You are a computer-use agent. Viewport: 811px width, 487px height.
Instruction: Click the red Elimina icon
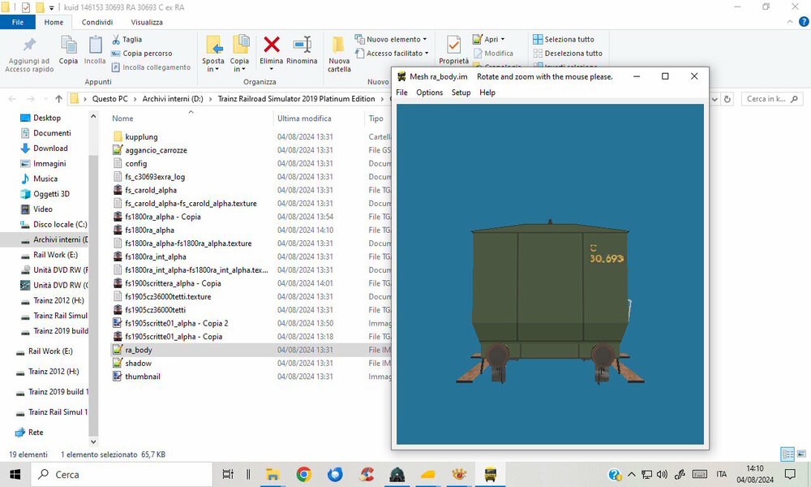271,45
